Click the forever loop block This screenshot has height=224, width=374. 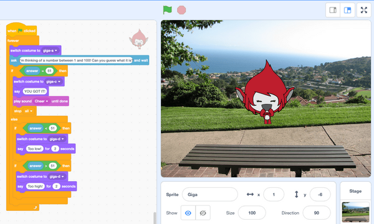pyautogui.click(x=22, y=40)
